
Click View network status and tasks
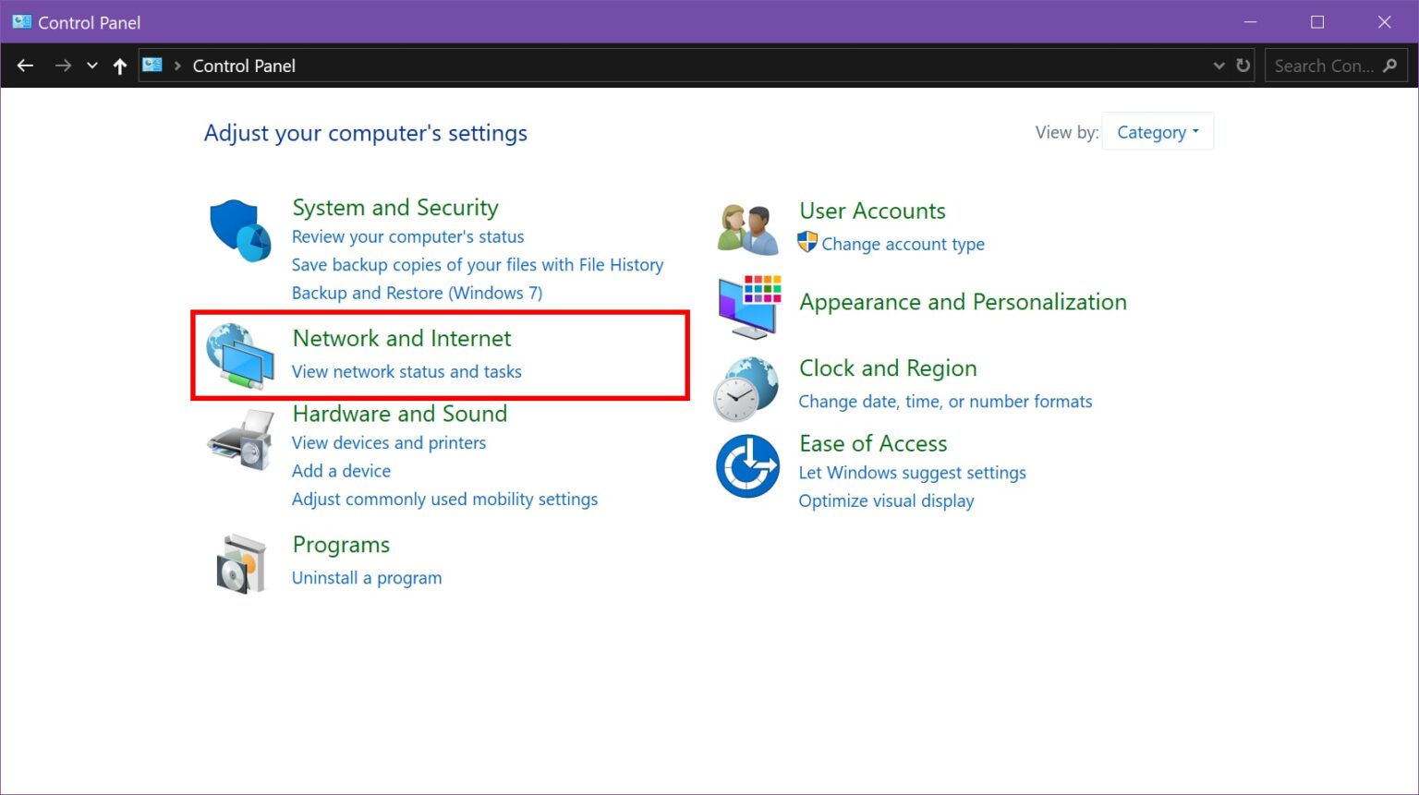406,371
